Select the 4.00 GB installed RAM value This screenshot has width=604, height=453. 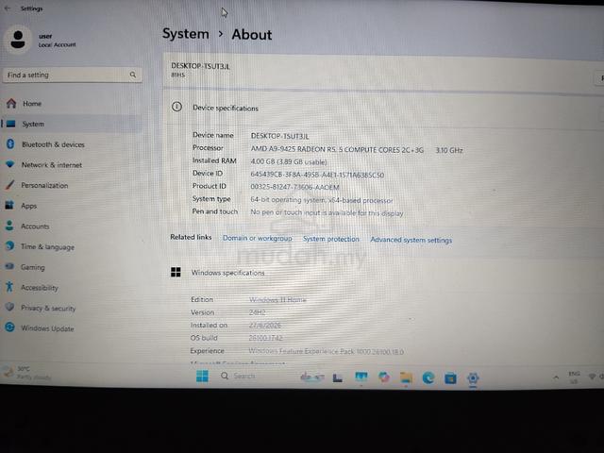point(289,161)
